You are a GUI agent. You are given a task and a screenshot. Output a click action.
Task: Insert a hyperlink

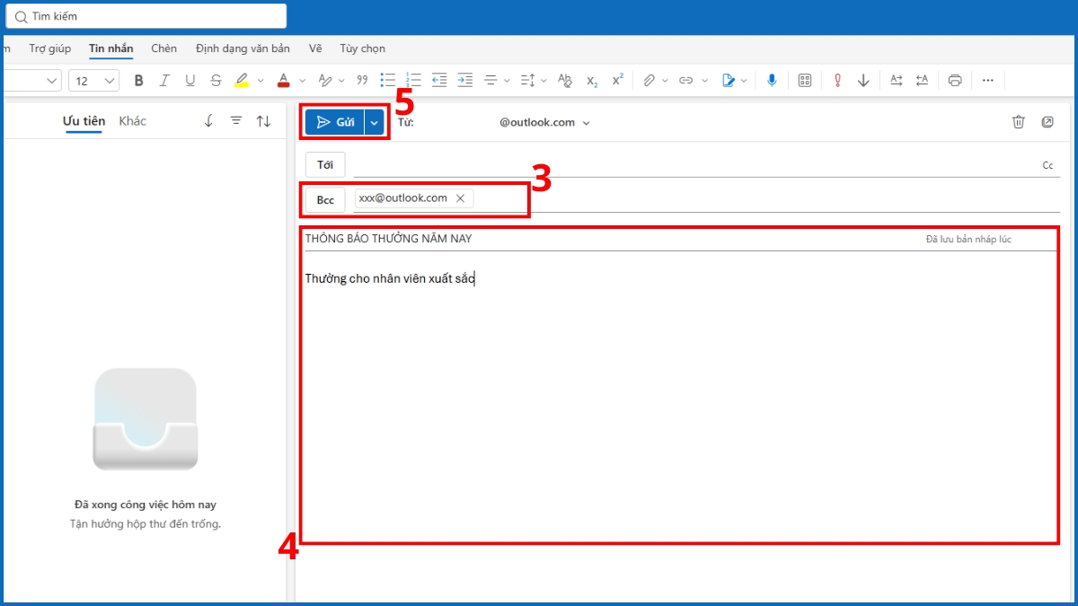686,81
